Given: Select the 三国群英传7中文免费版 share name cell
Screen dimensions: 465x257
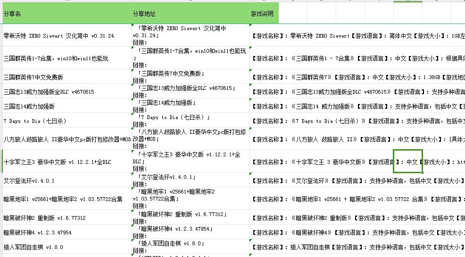Looking at the screenshot, I should (67, 77).
